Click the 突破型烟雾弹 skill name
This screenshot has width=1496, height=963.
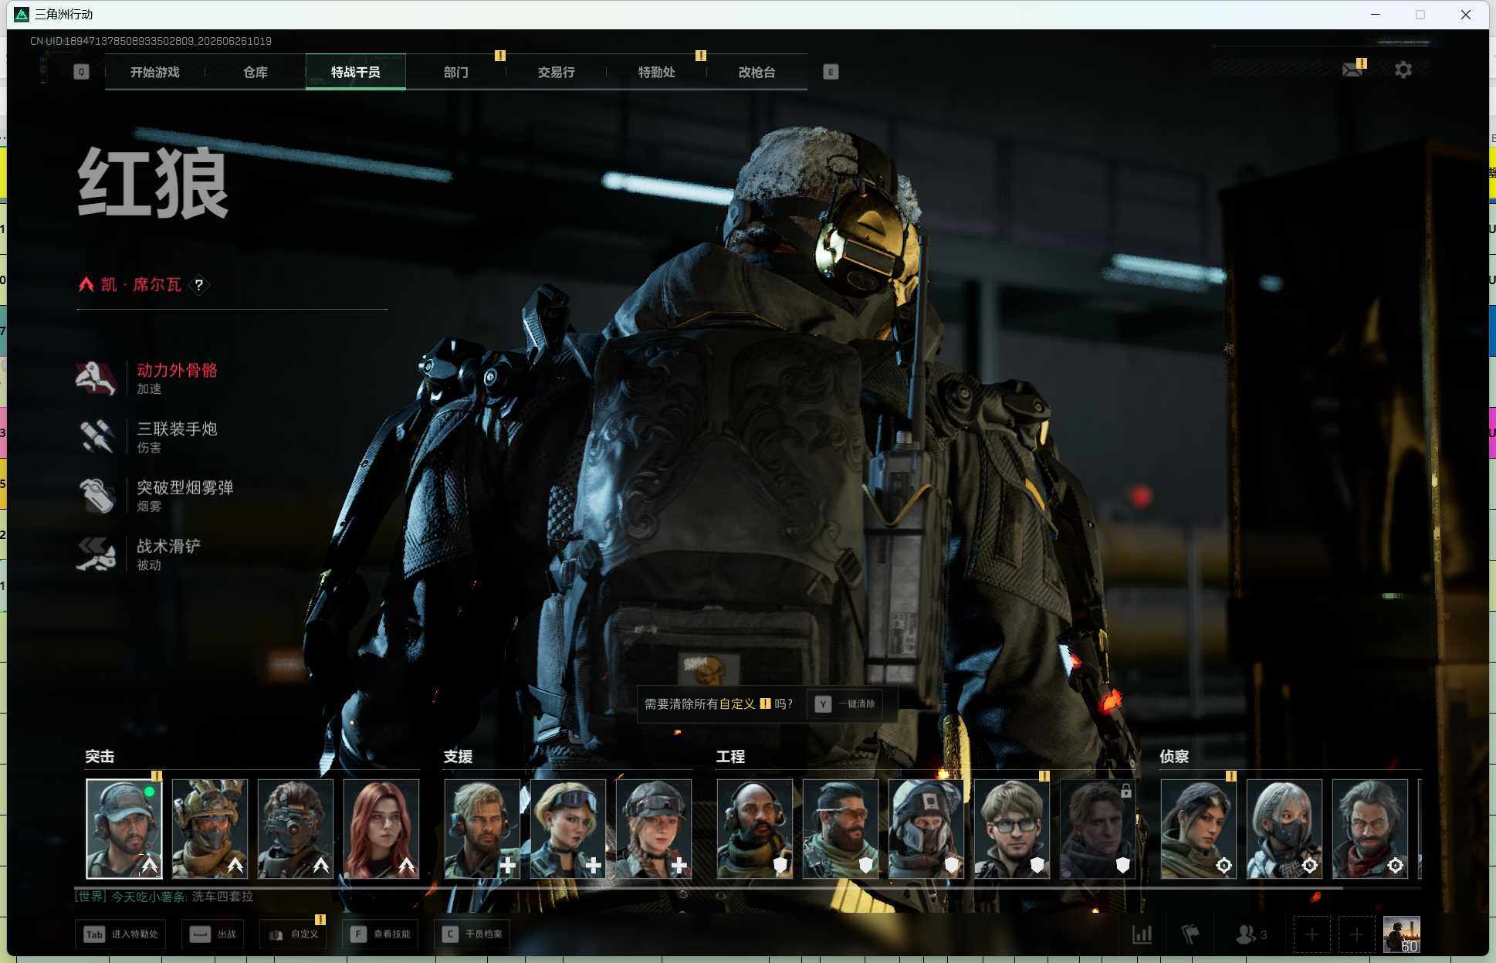pos(185,487)
